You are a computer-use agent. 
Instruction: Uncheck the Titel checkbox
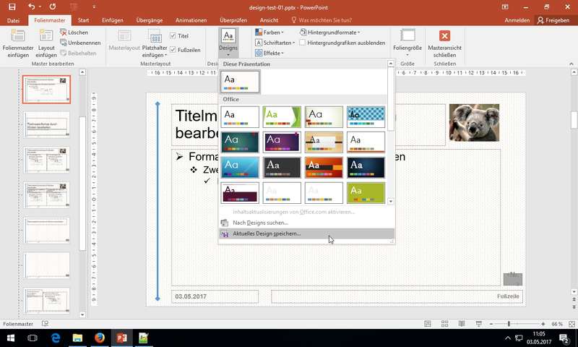[x=173, y=35]
